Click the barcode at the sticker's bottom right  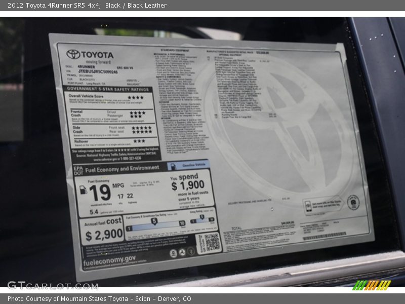[x=324, y=236]
